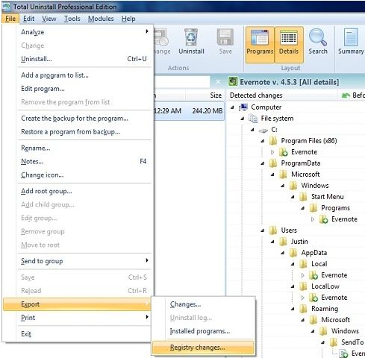Screen dimensions: 365x358
Task: Click the ProgramData folder icon
Action: coord(273,163)
